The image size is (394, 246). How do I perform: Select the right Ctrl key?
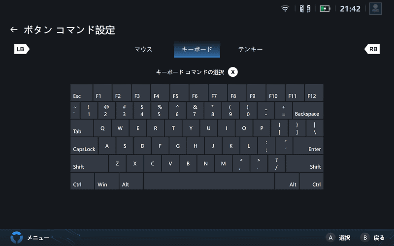[x=311, y=181]
